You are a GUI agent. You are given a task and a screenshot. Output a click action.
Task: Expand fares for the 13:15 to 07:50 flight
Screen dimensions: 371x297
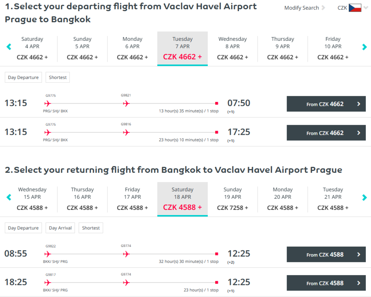(326, 104)
